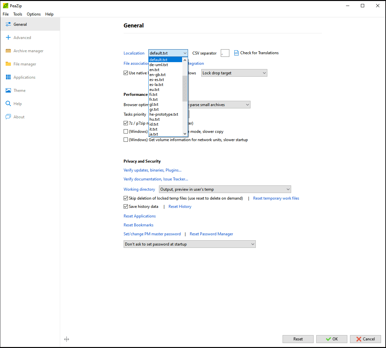This screenshot has width=386, height=348.
Task: Click the File manager folder icon
Action: [8, 64]
